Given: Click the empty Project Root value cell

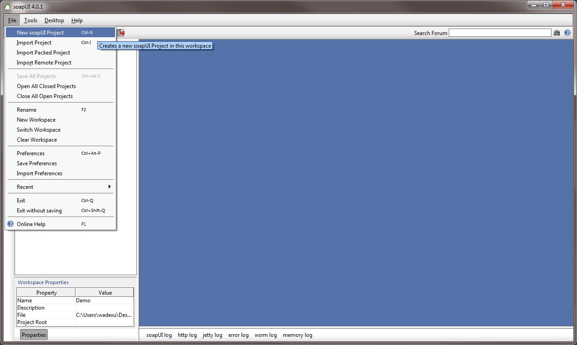Looking at the screenshot, I should pyautogui.click(x=105, y=322).
